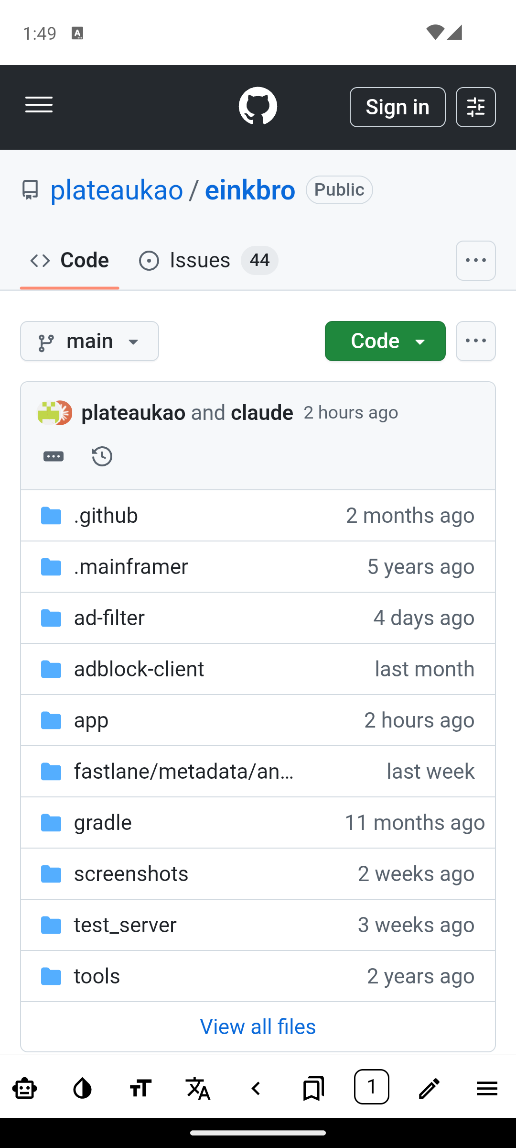Open tab count button showing 1
Screen dimensions: 516x1148
(x=371, y=1087)
